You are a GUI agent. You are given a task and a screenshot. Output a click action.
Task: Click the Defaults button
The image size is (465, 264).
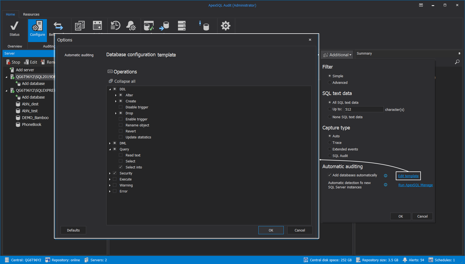point(73,230)
